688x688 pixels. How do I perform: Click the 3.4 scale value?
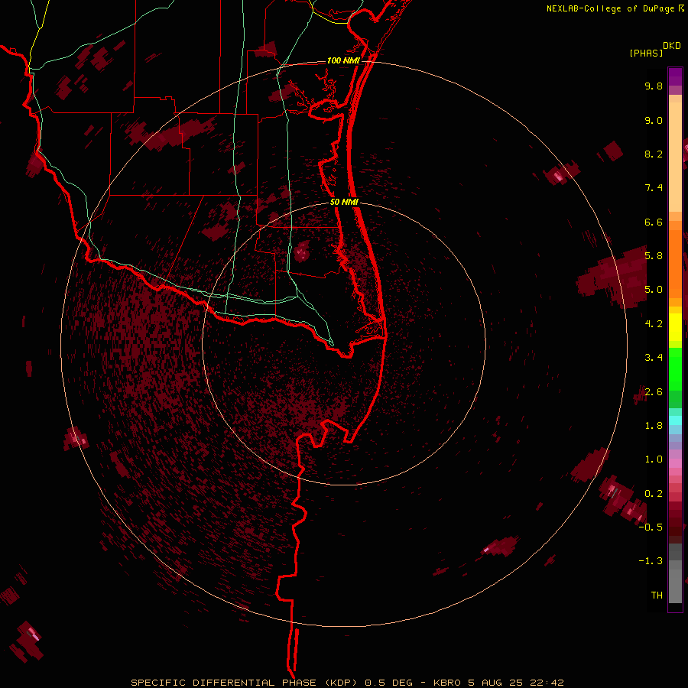coord(654,358)
